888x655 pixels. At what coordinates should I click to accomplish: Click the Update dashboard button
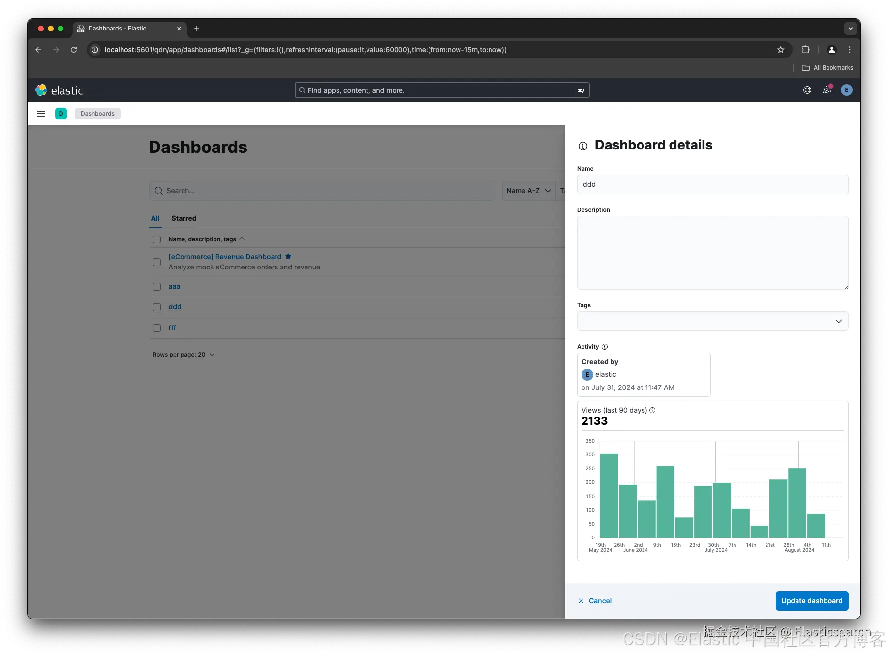tap(812, 601)
